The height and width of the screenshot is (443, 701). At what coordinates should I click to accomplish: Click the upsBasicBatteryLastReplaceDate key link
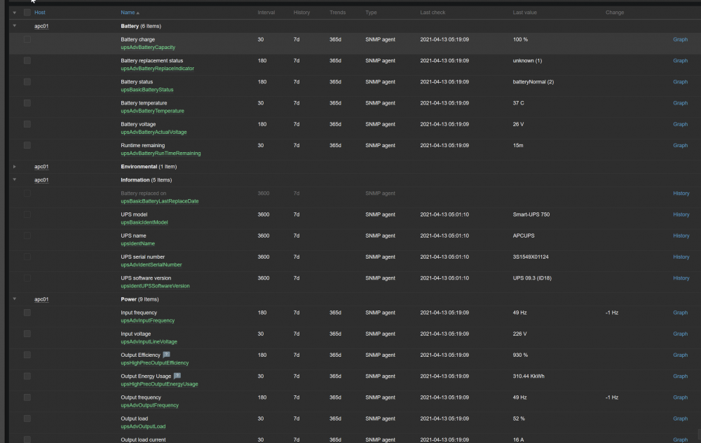tap(160, 200)
